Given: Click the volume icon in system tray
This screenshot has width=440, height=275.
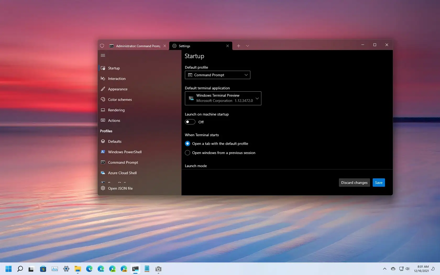Looking at the screenshot, I should [x=408, y=269].
